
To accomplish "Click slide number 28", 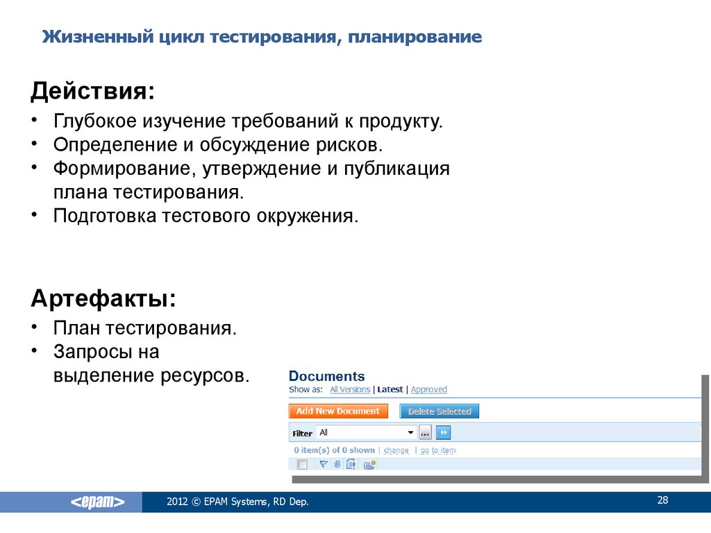I will click(662, 500).
